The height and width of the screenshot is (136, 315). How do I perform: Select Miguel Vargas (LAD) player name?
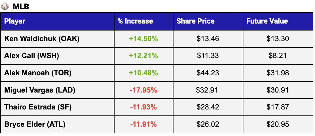coord(40,90)
